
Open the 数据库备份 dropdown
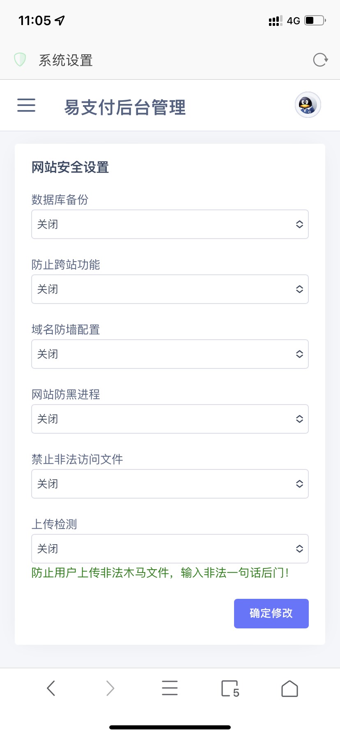point(170,224)
